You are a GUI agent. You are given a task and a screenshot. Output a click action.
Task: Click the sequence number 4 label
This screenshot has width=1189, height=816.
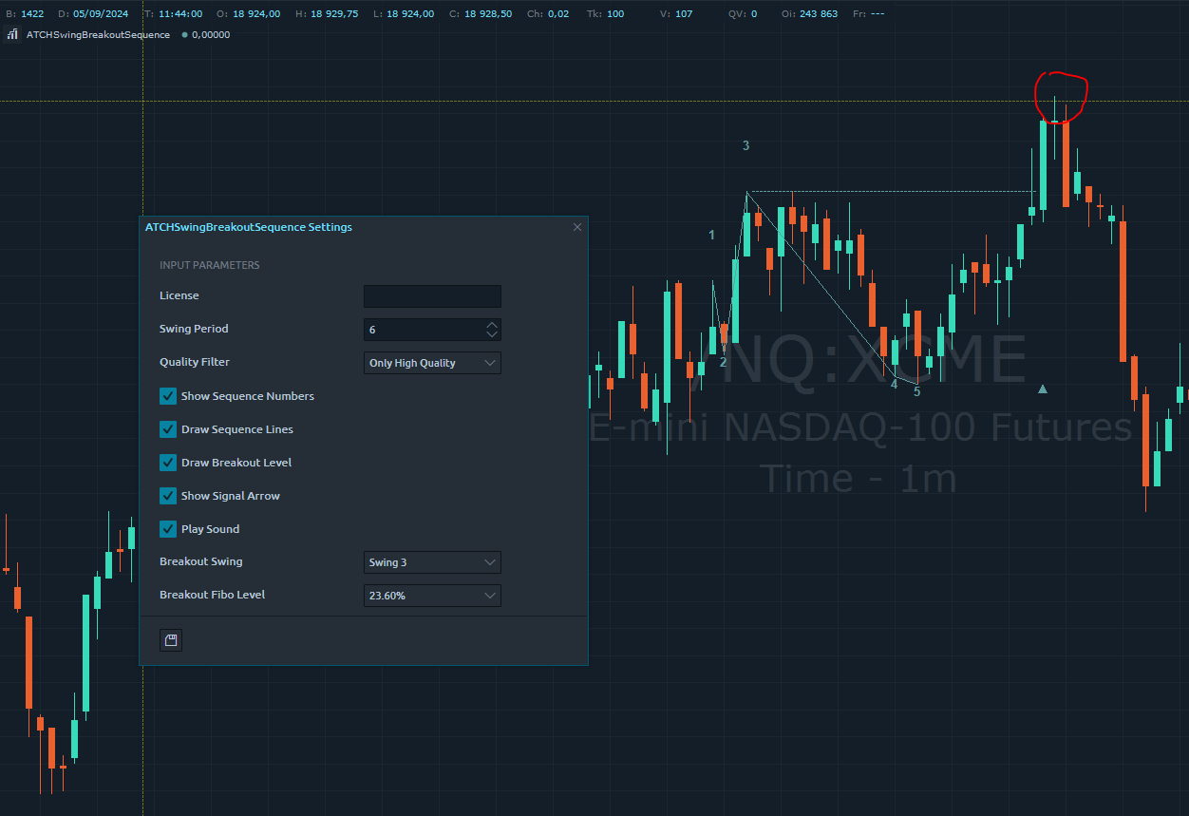(894, 385)
